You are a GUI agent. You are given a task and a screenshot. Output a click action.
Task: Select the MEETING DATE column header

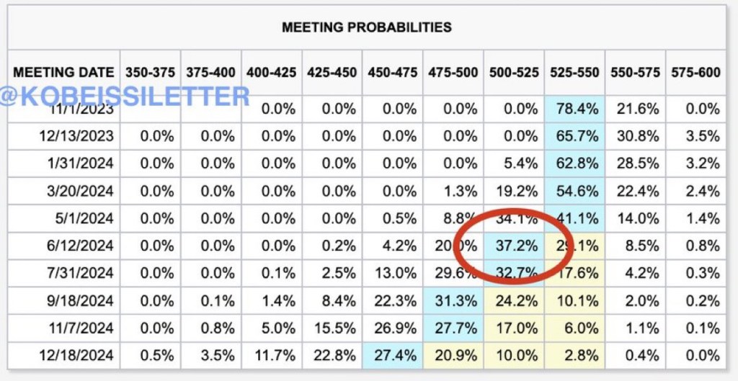pyautogui.click(x=63, y=72)
